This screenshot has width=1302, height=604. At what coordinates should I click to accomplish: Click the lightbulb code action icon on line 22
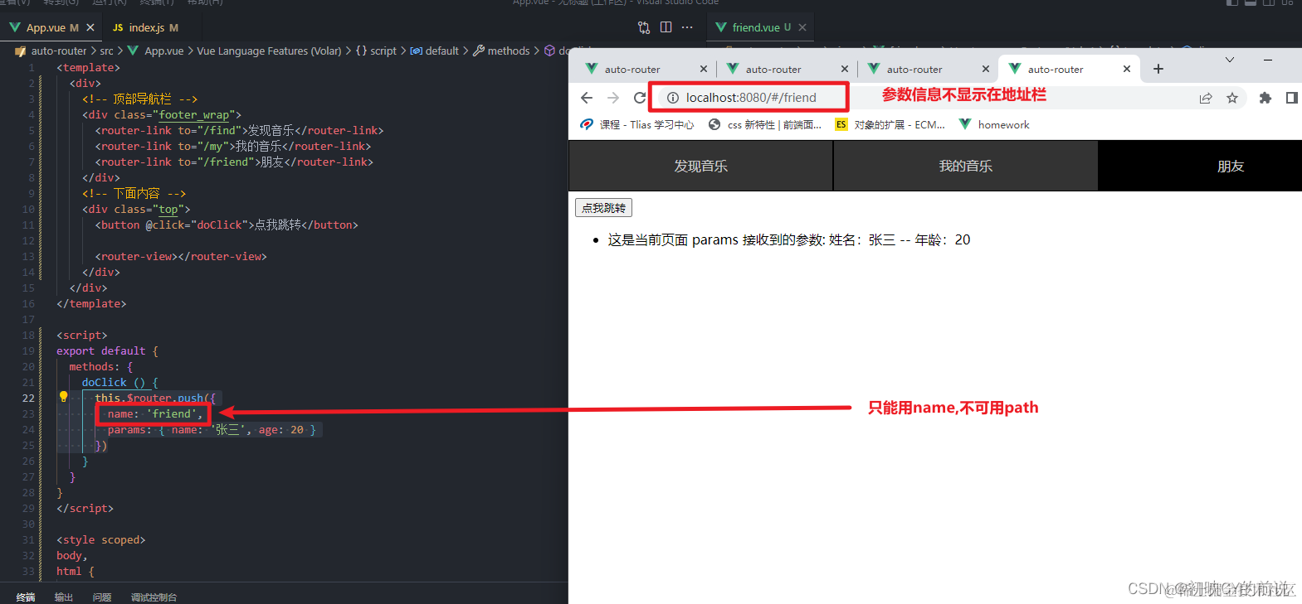[63, 397]
